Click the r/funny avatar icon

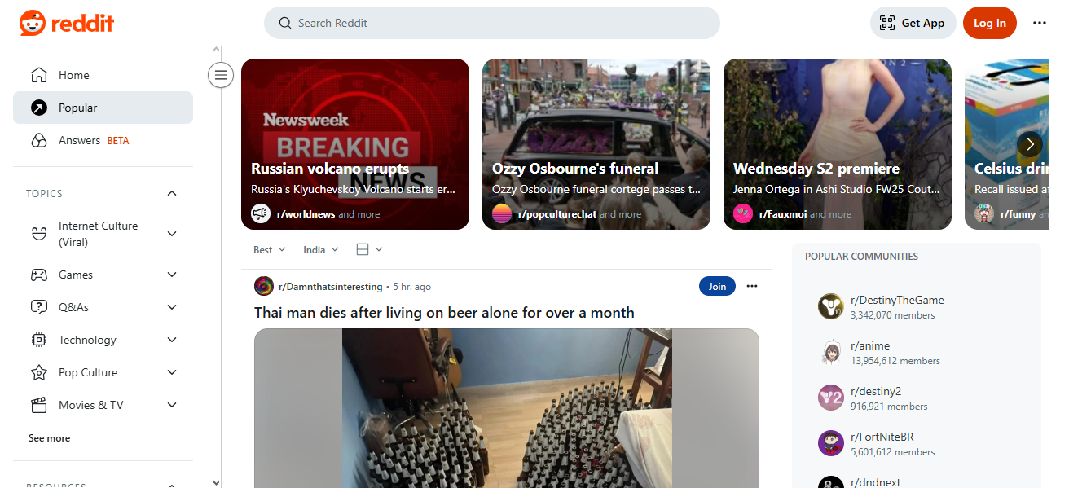pyautogui.click(x=984, y=213)
